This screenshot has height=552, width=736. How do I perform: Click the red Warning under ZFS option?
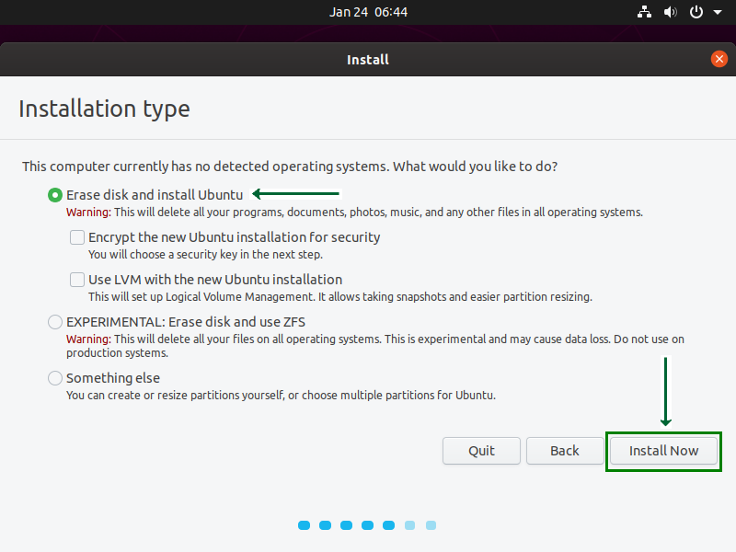88,339
